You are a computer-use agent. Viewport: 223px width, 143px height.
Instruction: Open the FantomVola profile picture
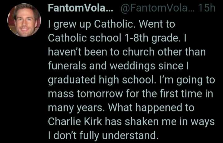24,20
